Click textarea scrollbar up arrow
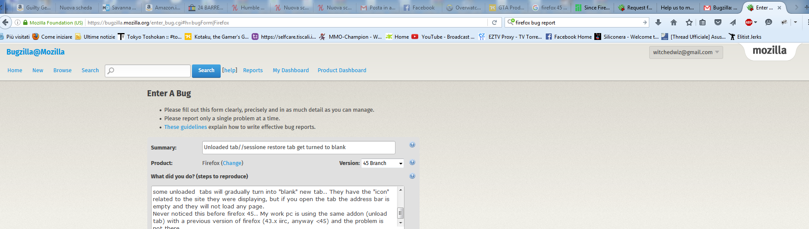This screenshot has width=809, height=229. point(401,190)
